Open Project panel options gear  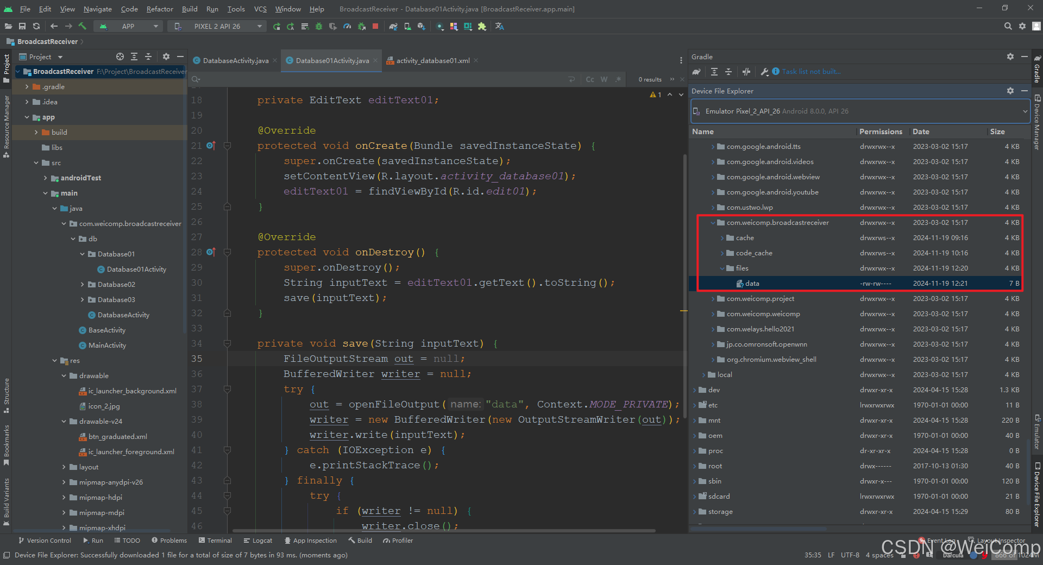click(166, 56)
